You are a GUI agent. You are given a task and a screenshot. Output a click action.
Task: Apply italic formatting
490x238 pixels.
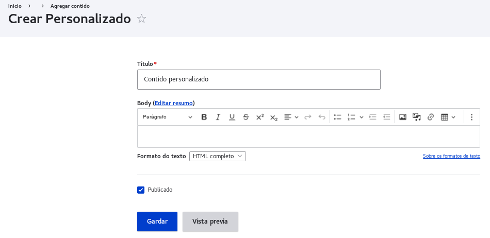coord(218,117)
